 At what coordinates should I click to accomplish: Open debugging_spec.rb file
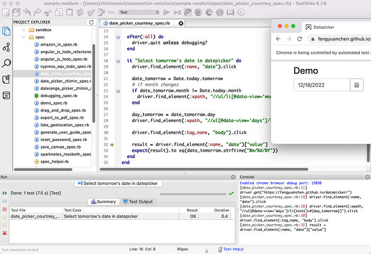point(59,96)
